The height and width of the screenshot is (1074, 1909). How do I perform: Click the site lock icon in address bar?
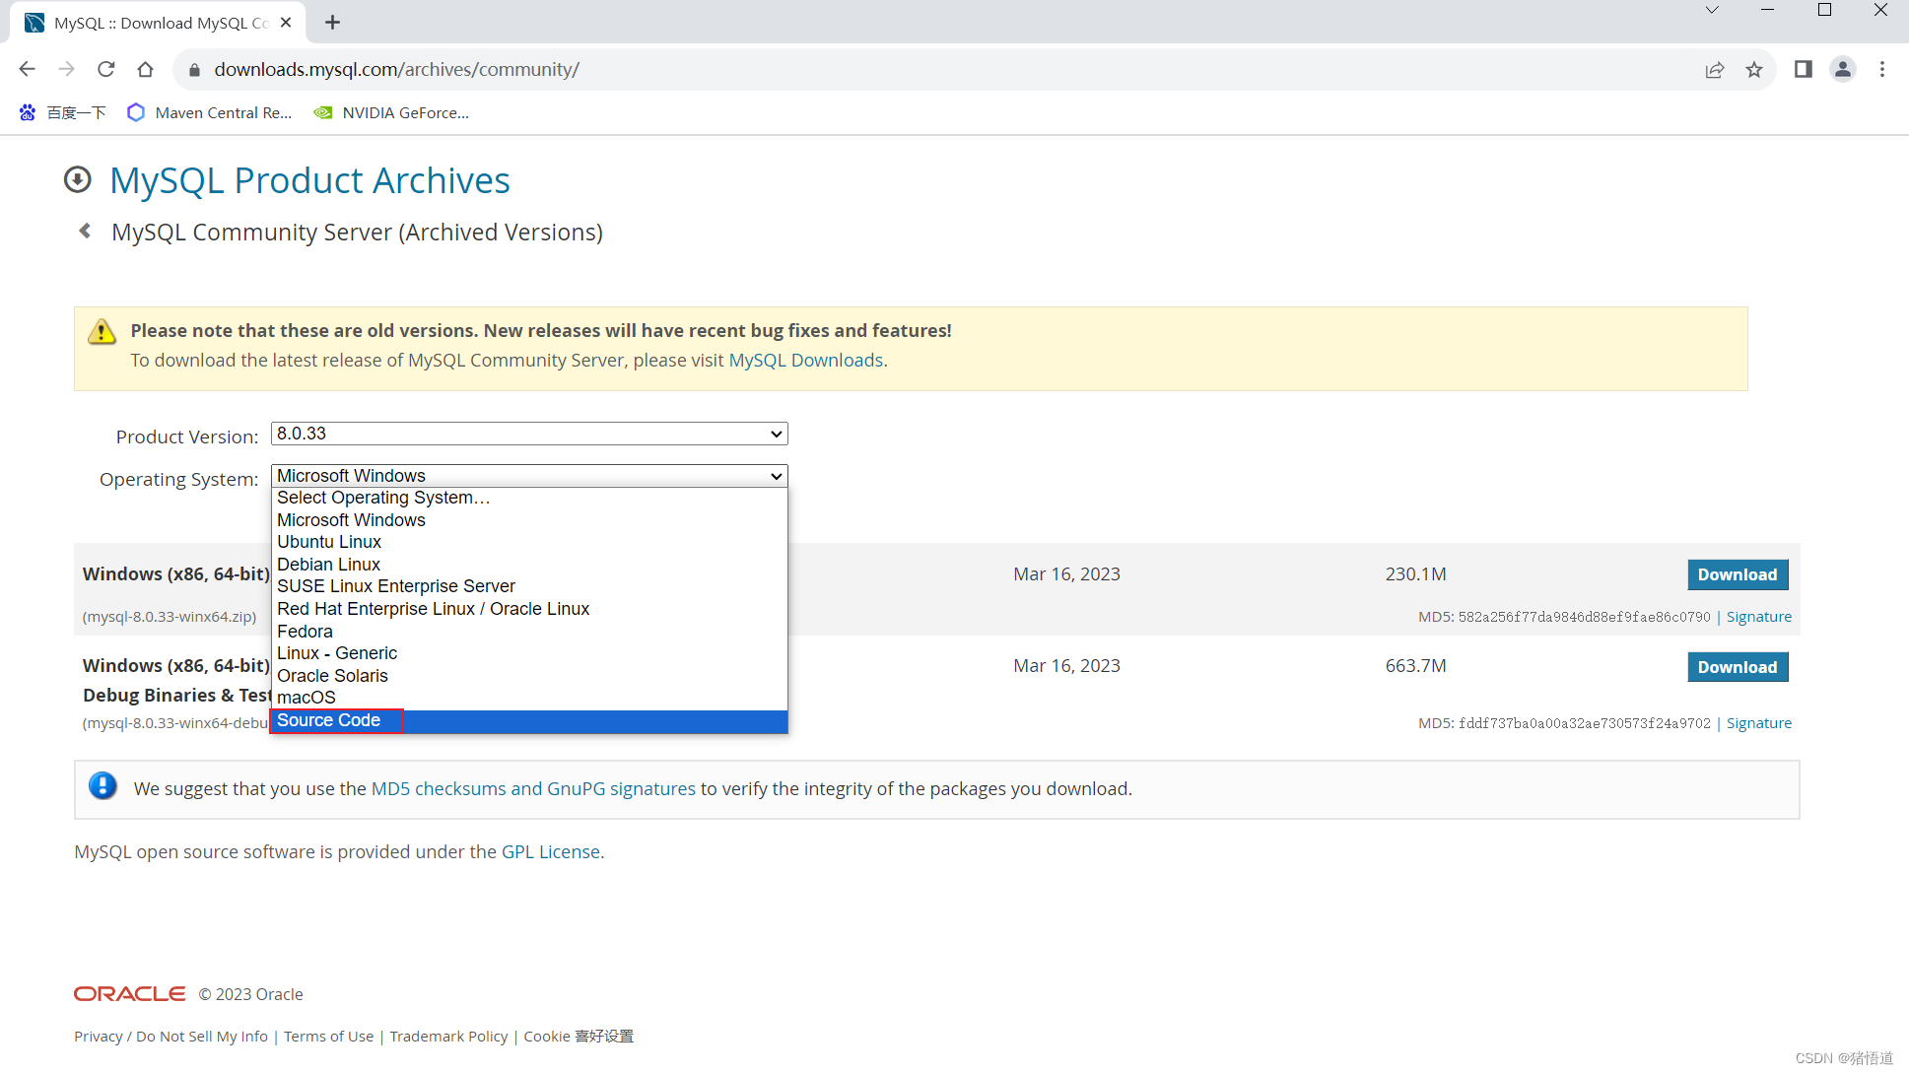tap(194, 70)
